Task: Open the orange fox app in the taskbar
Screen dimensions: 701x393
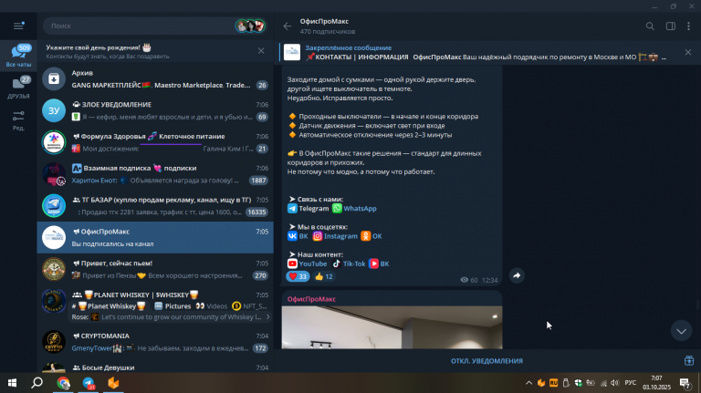Action: [113, 383]
